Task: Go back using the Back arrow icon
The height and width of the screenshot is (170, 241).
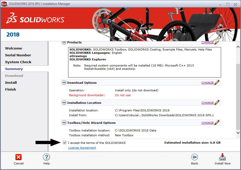Action: (194, 157)
